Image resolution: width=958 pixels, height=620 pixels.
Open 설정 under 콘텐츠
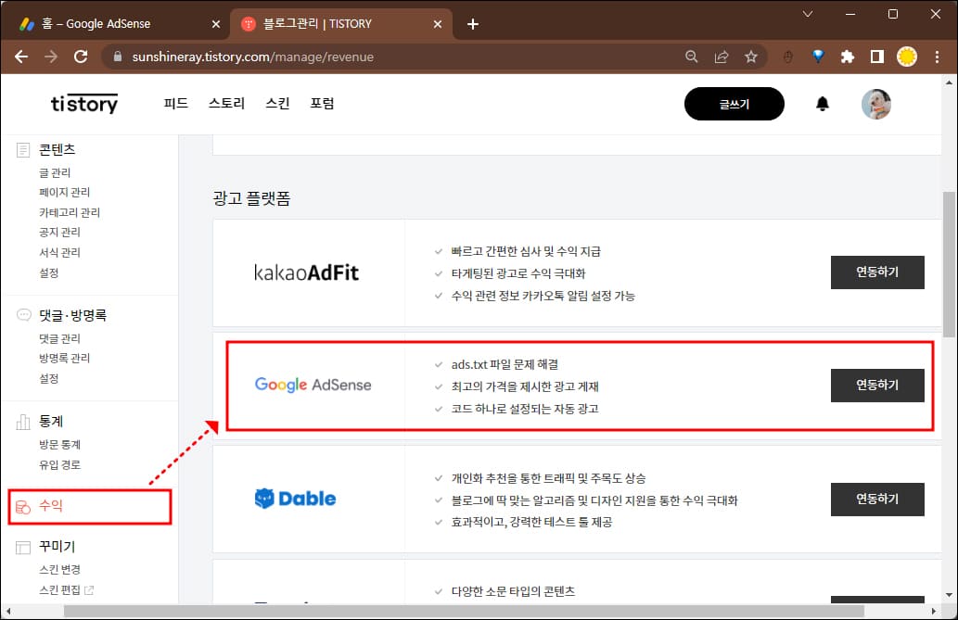[49, 272]
